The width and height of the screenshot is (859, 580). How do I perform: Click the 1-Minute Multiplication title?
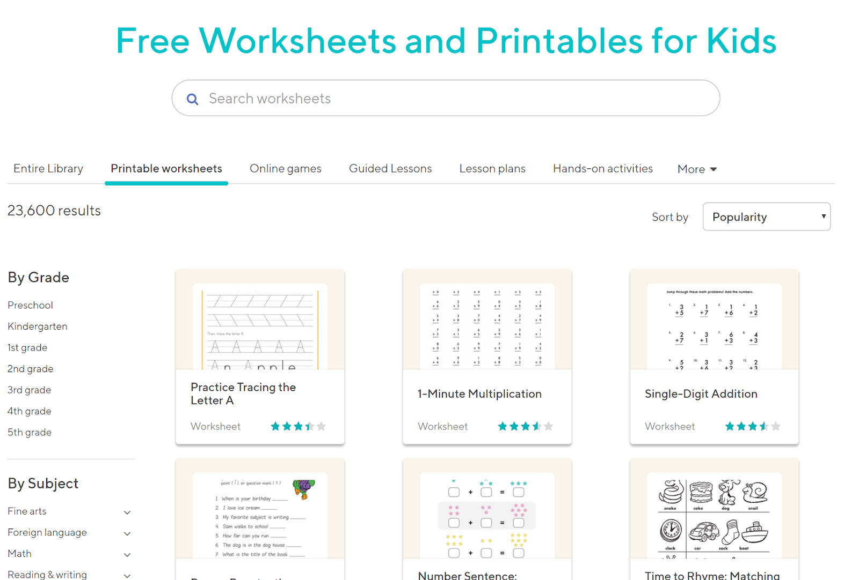click(479, 394)
